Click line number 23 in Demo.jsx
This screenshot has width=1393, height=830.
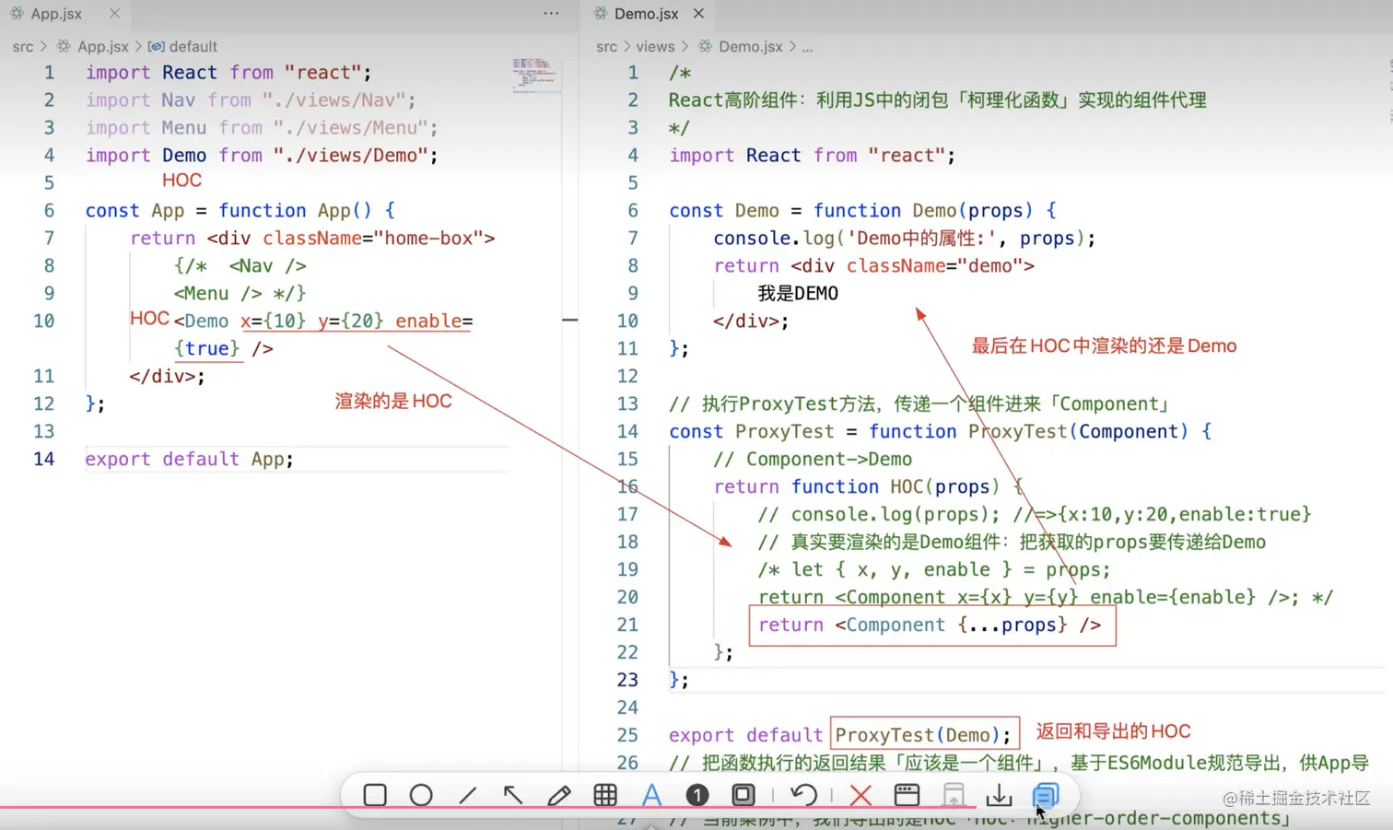pos(627,680)
